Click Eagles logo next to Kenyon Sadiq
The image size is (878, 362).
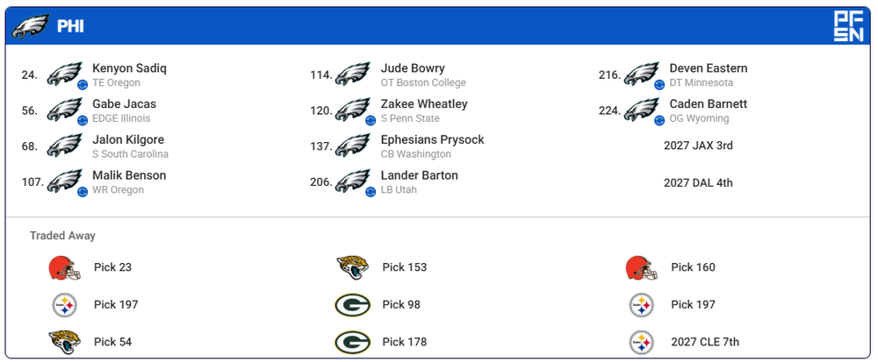tap(64, 75)
